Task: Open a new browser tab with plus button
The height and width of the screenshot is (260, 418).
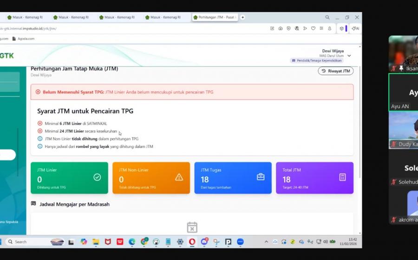Action: (242, 17)
